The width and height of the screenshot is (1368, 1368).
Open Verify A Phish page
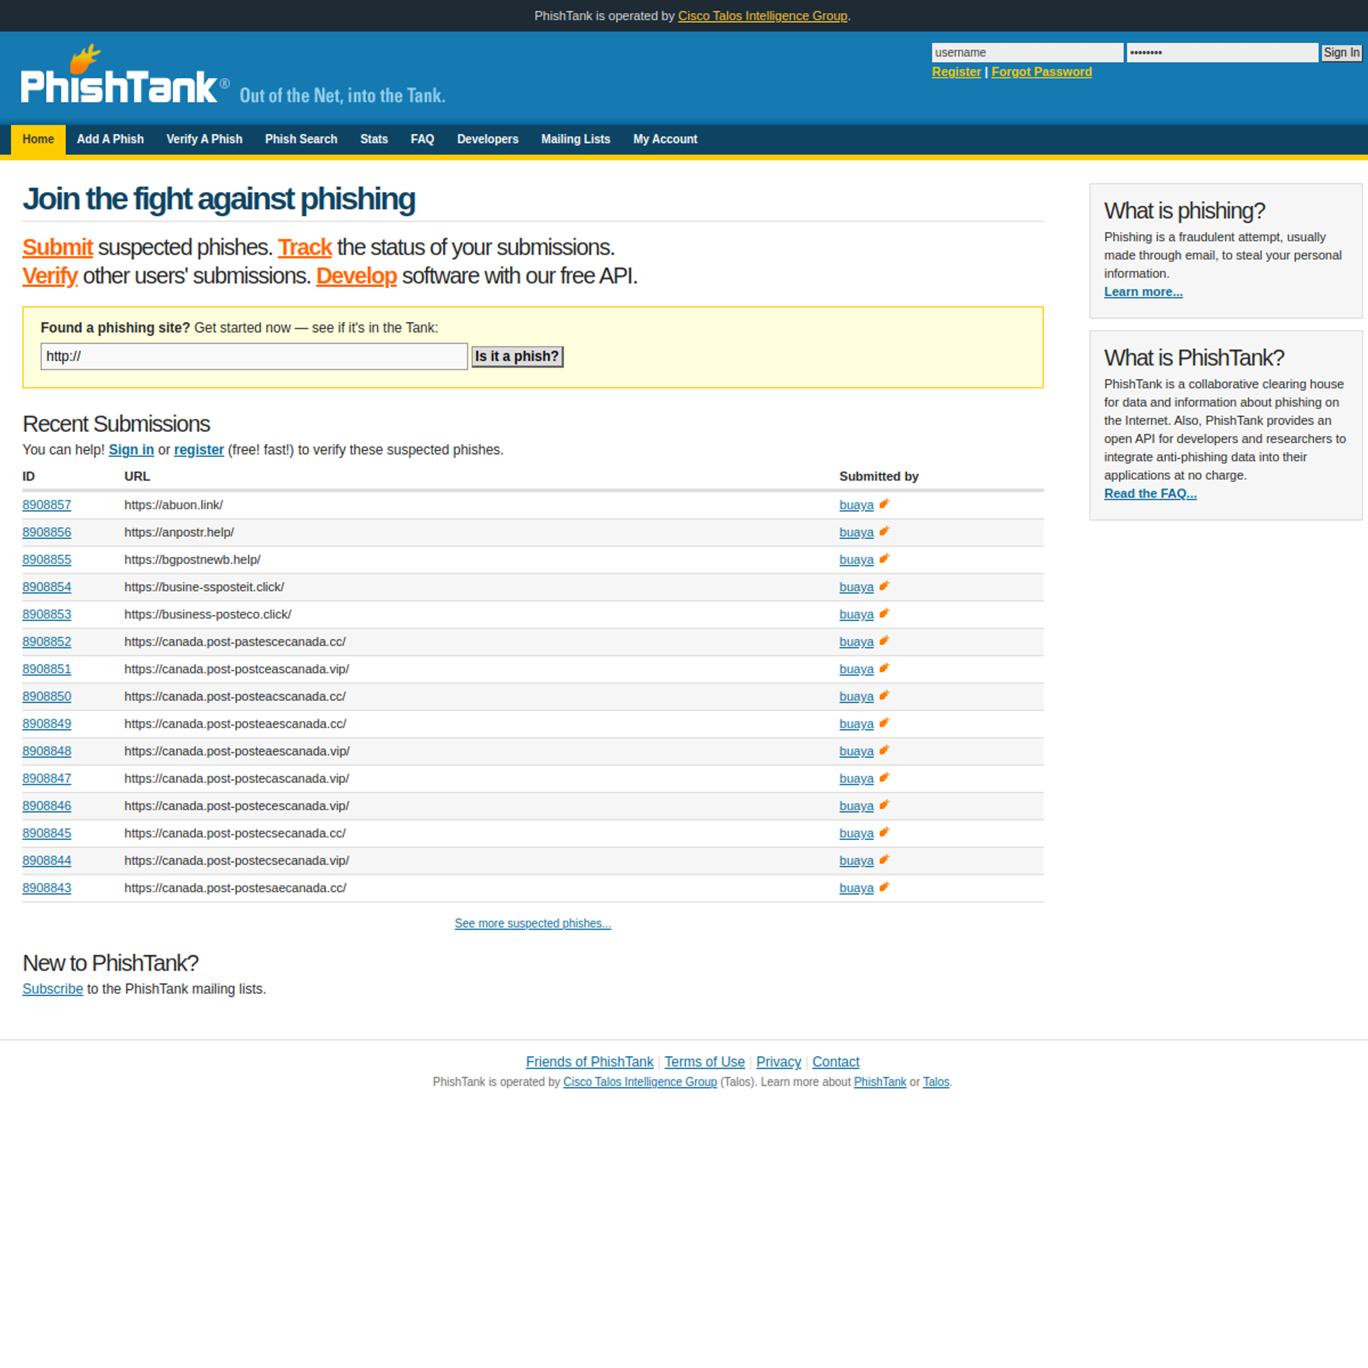[x=204, y=140]
